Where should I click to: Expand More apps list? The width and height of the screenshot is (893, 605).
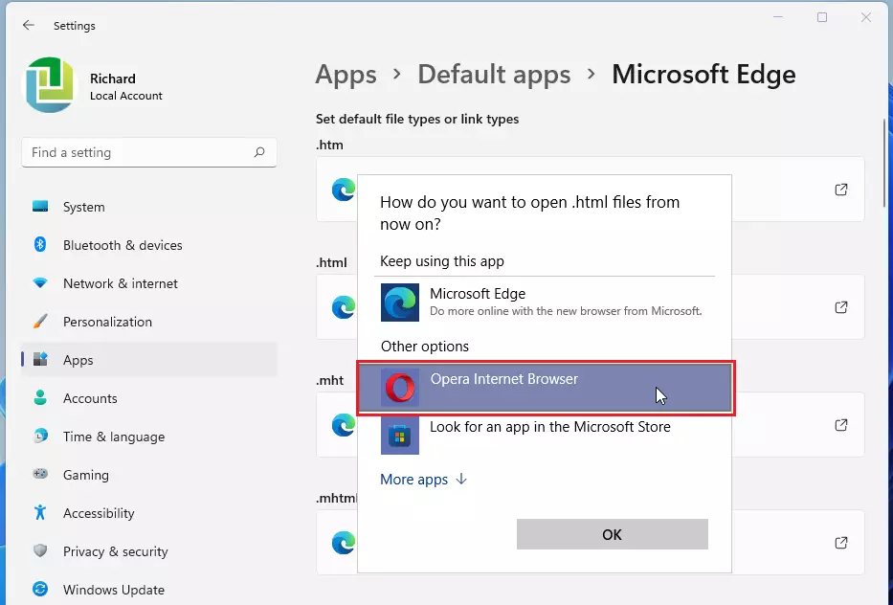[424, 479]
